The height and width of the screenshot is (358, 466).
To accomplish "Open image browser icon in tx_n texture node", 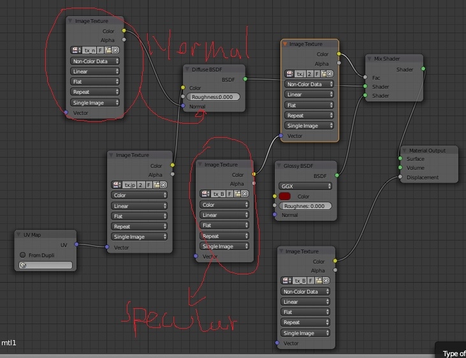I will pos(76,50).
